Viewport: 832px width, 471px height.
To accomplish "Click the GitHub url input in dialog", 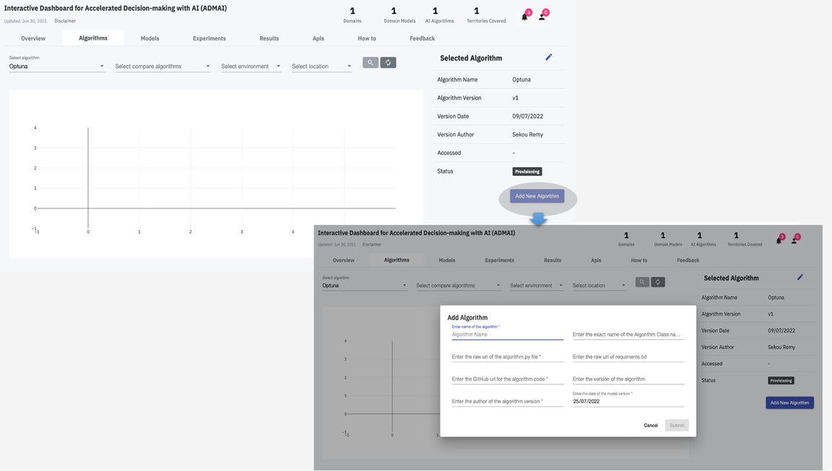I will pos(507,379).
